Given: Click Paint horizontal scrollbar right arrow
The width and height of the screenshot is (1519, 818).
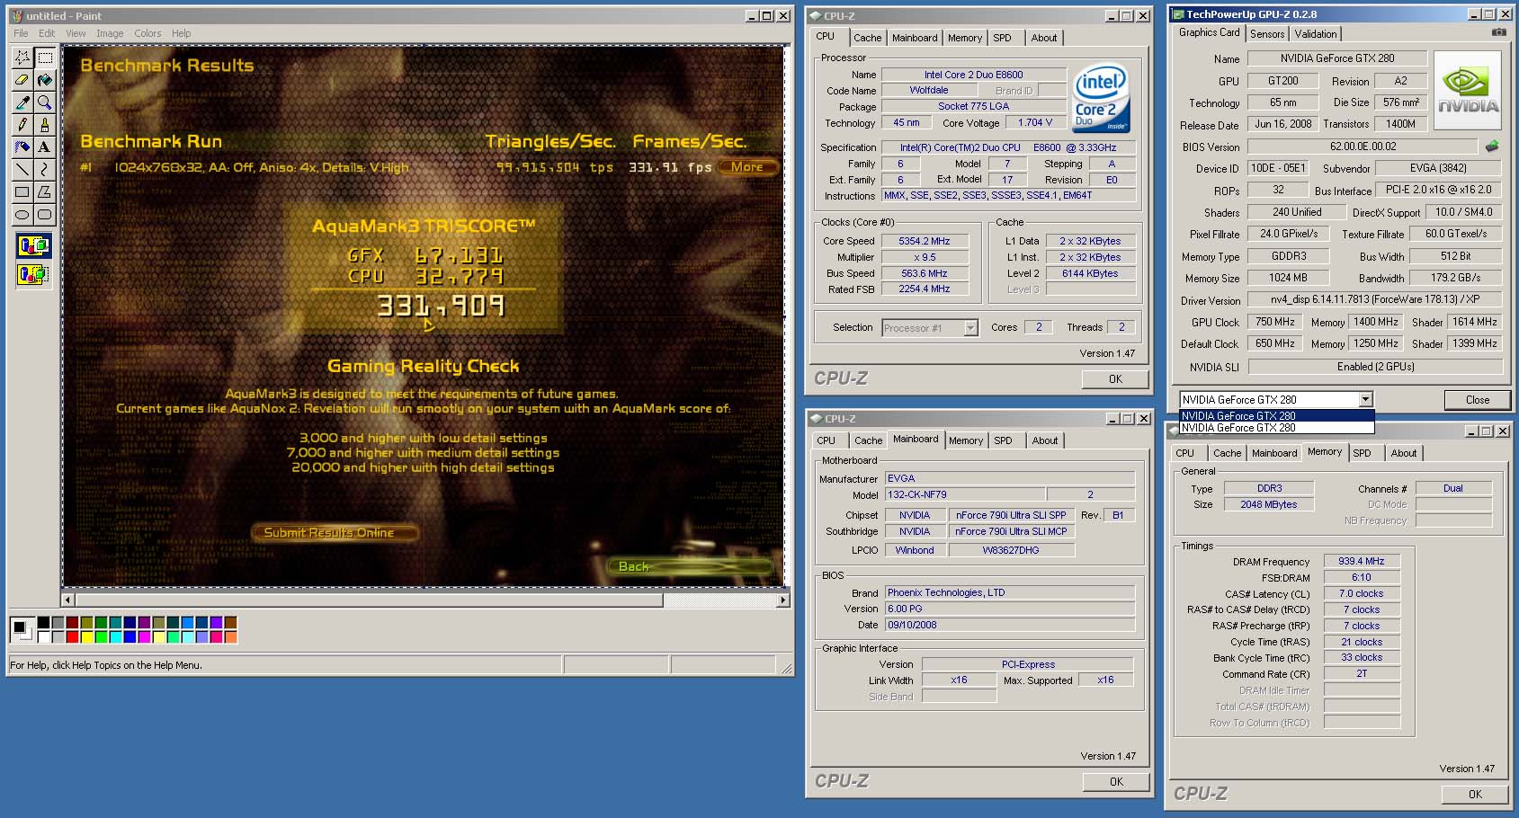Looking at the screenshot, I should [782, 600].
